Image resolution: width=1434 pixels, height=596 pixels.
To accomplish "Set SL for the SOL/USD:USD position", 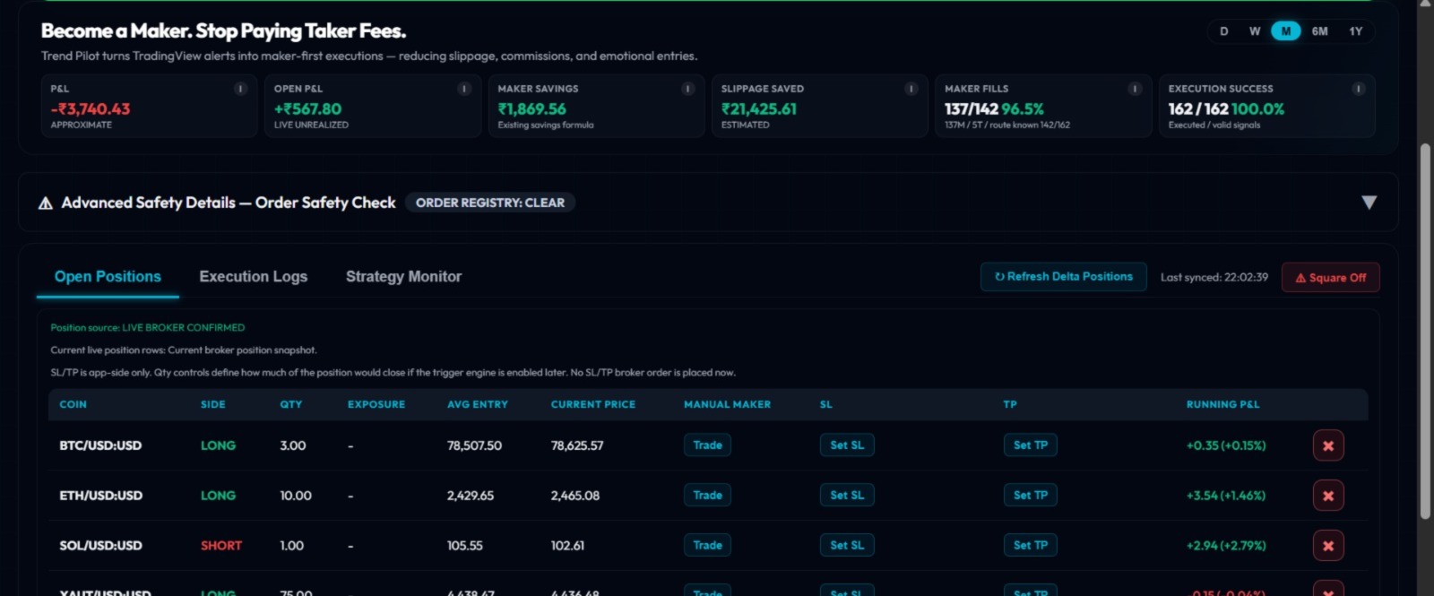I will point(847,546).
